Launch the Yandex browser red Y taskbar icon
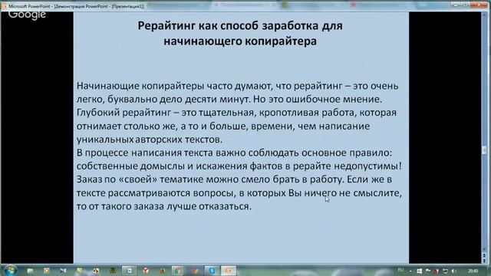The image size is (491, 276). click(146, 271)
